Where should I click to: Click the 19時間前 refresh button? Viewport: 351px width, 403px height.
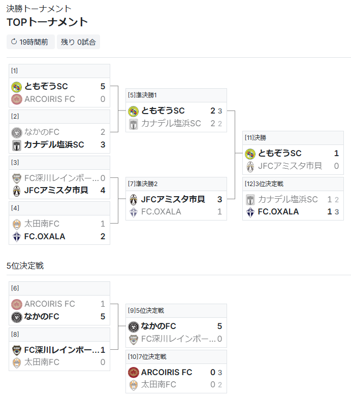(x=30, y=42)
